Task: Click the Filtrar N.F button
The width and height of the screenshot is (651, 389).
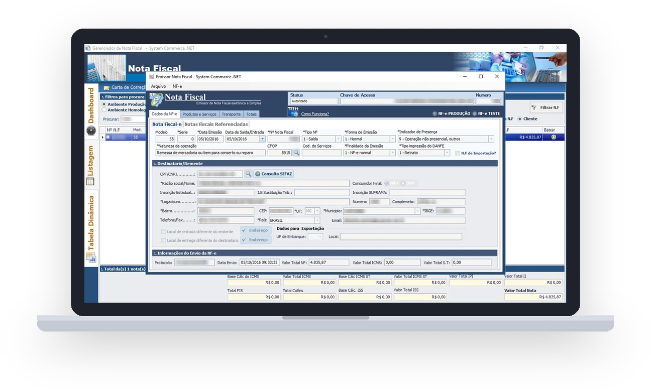Action: [x=546, y=107]
